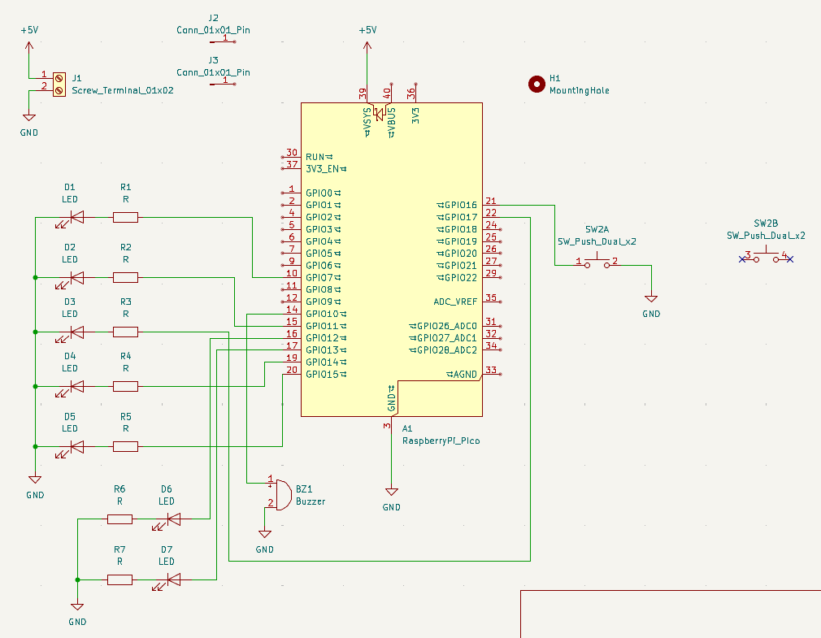This screenshot has width=821, height=638.
Task: Click the GPIO22 pin label
Action: tap(457, 278)
